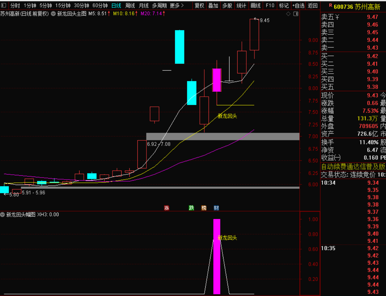The width and height of the screenshot is (386, 296).
Task: Click the magenta 新龙回头 signal bar in sub-chart
Action: coord(217,256)
